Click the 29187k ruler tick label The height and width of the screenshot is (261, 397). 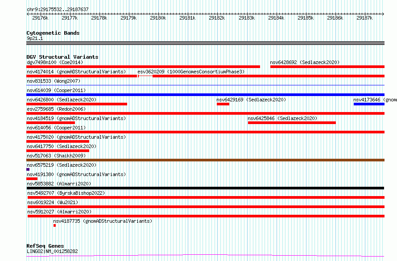coord(364,18)
